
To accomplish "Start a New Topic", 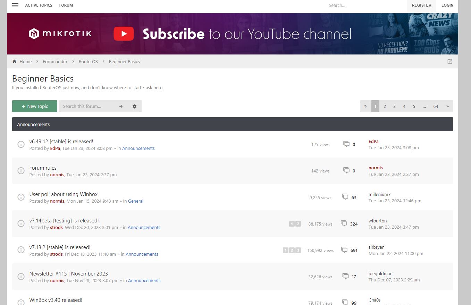I will [35, 106].
